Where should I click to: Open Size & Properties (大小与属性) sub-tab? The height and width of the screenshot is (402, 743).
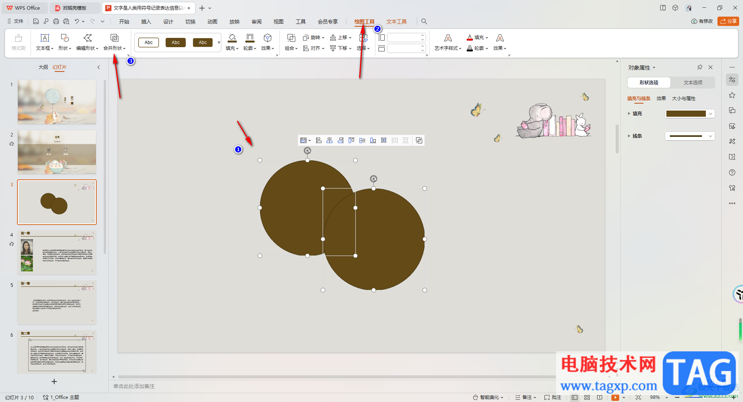click(683, 99)
